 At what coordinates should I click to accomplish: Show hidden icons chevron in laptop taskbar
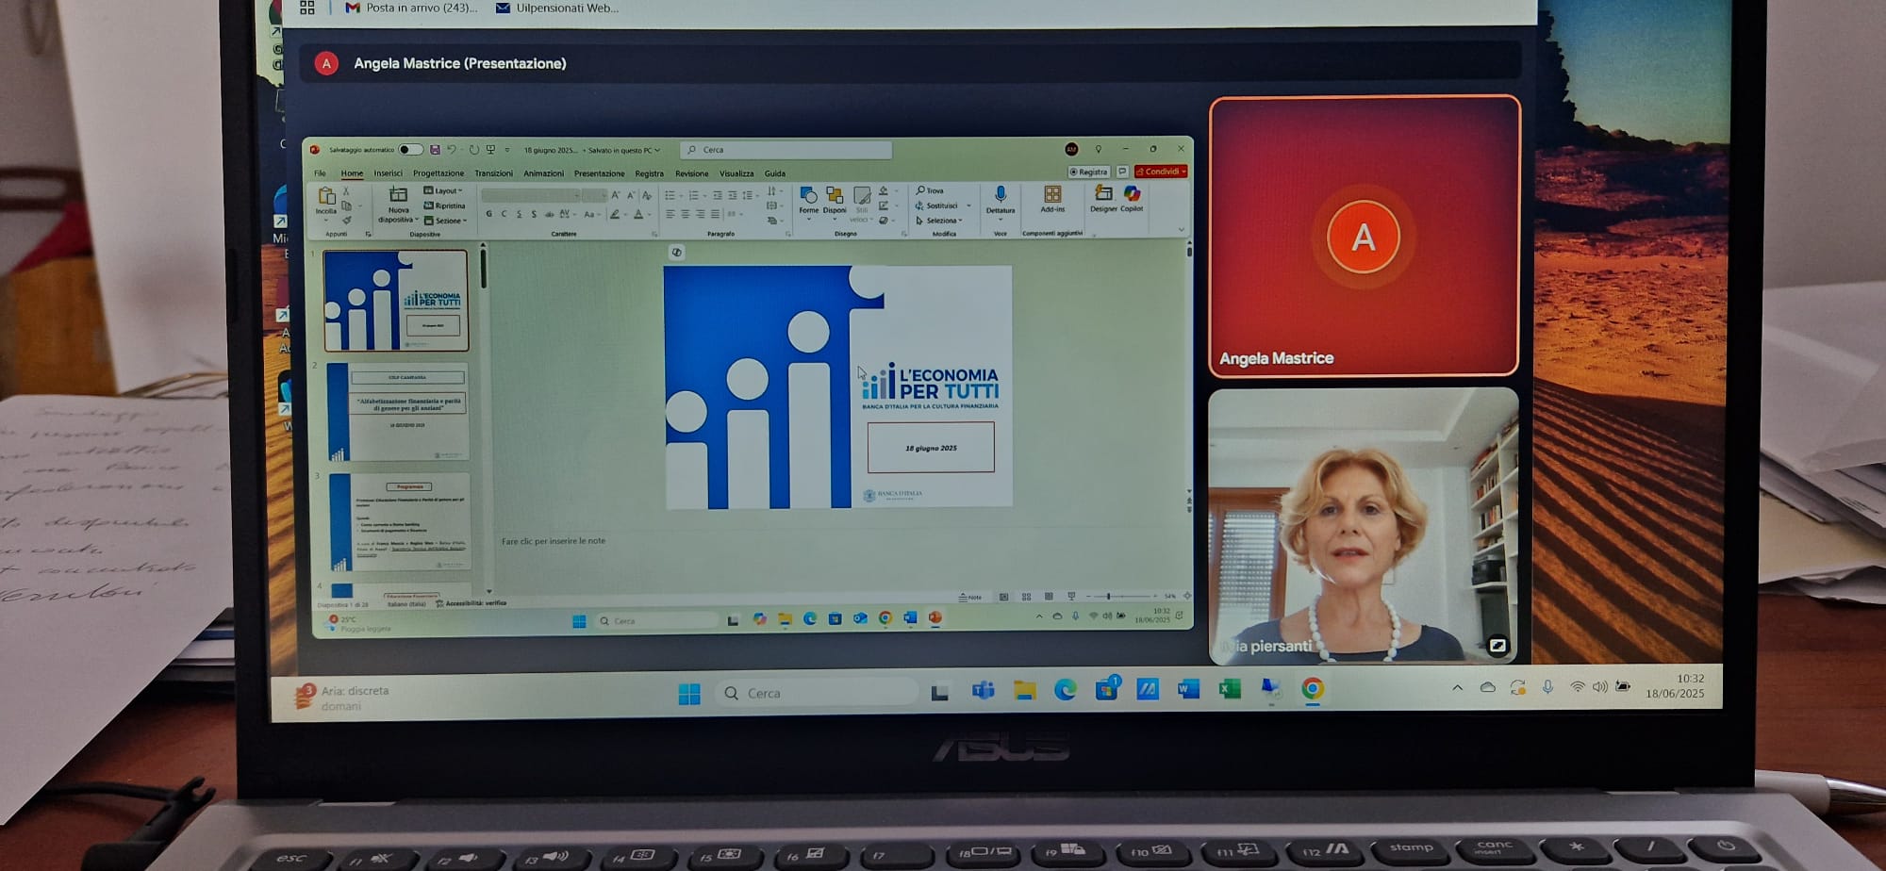1458,688
